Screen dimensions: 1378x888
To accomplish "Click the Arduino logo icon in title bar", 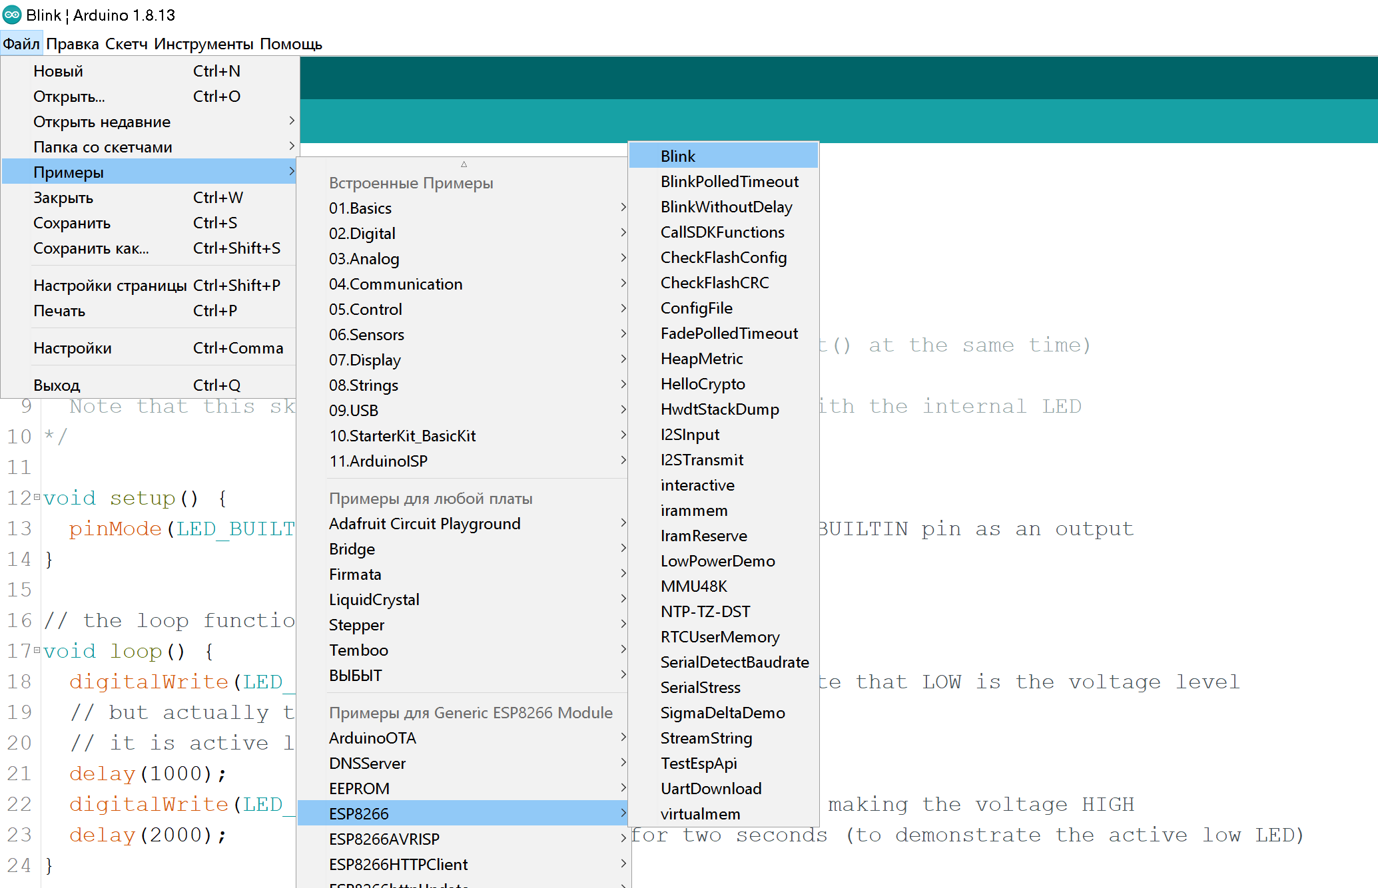I will point(12,15).
